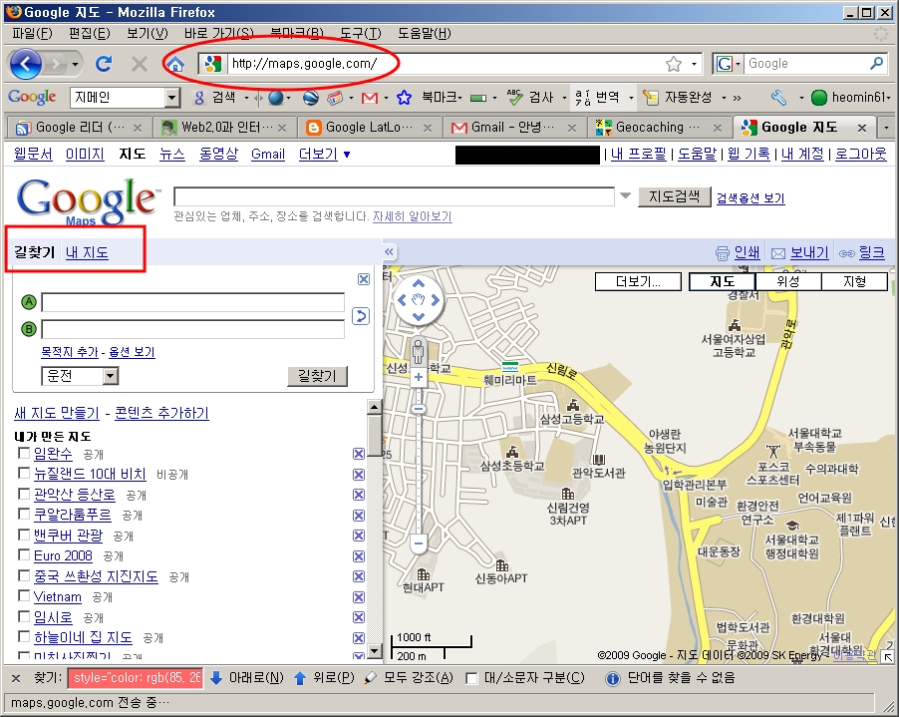Click the 지도검색 search button
Image resolution: width=899 pixels, height=717 pixels.
[674, 196]
